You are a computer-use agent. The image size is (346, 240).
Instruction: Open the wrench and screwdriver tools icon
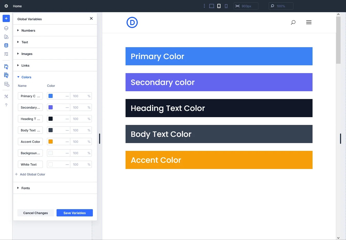(6, 96)
